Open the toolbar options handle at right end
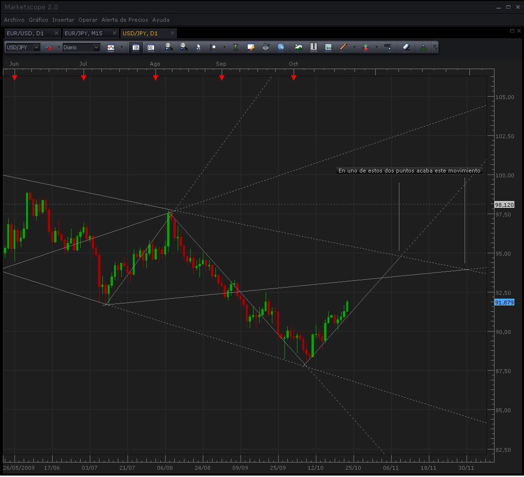 click(x=435, y=47)
